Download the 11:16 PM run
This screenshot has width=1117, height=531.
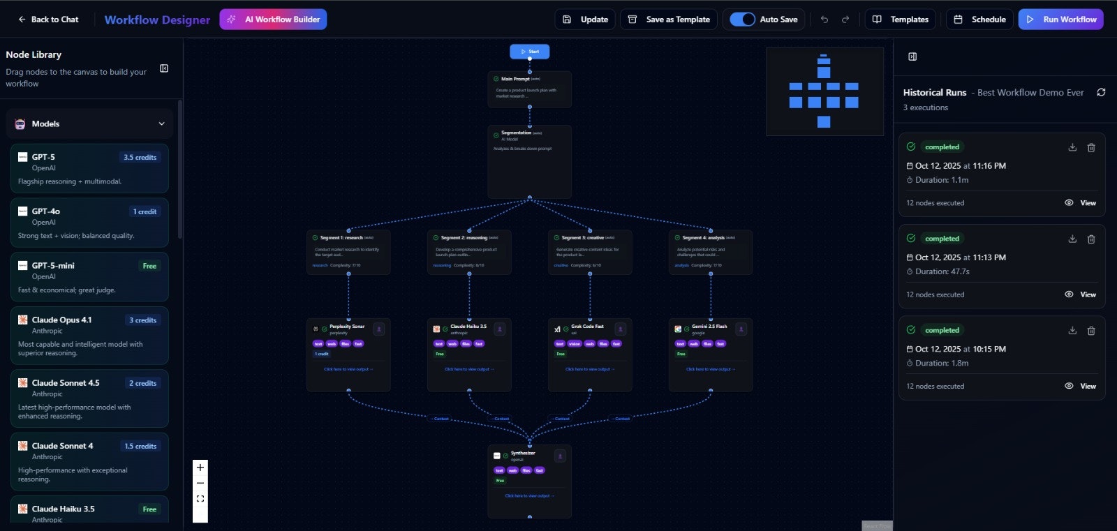tap(1072, 147)
